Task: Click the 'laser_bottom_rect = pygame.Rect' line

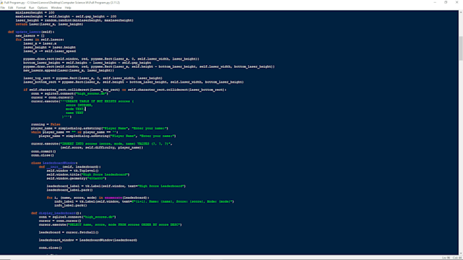Action: [133, 82]
